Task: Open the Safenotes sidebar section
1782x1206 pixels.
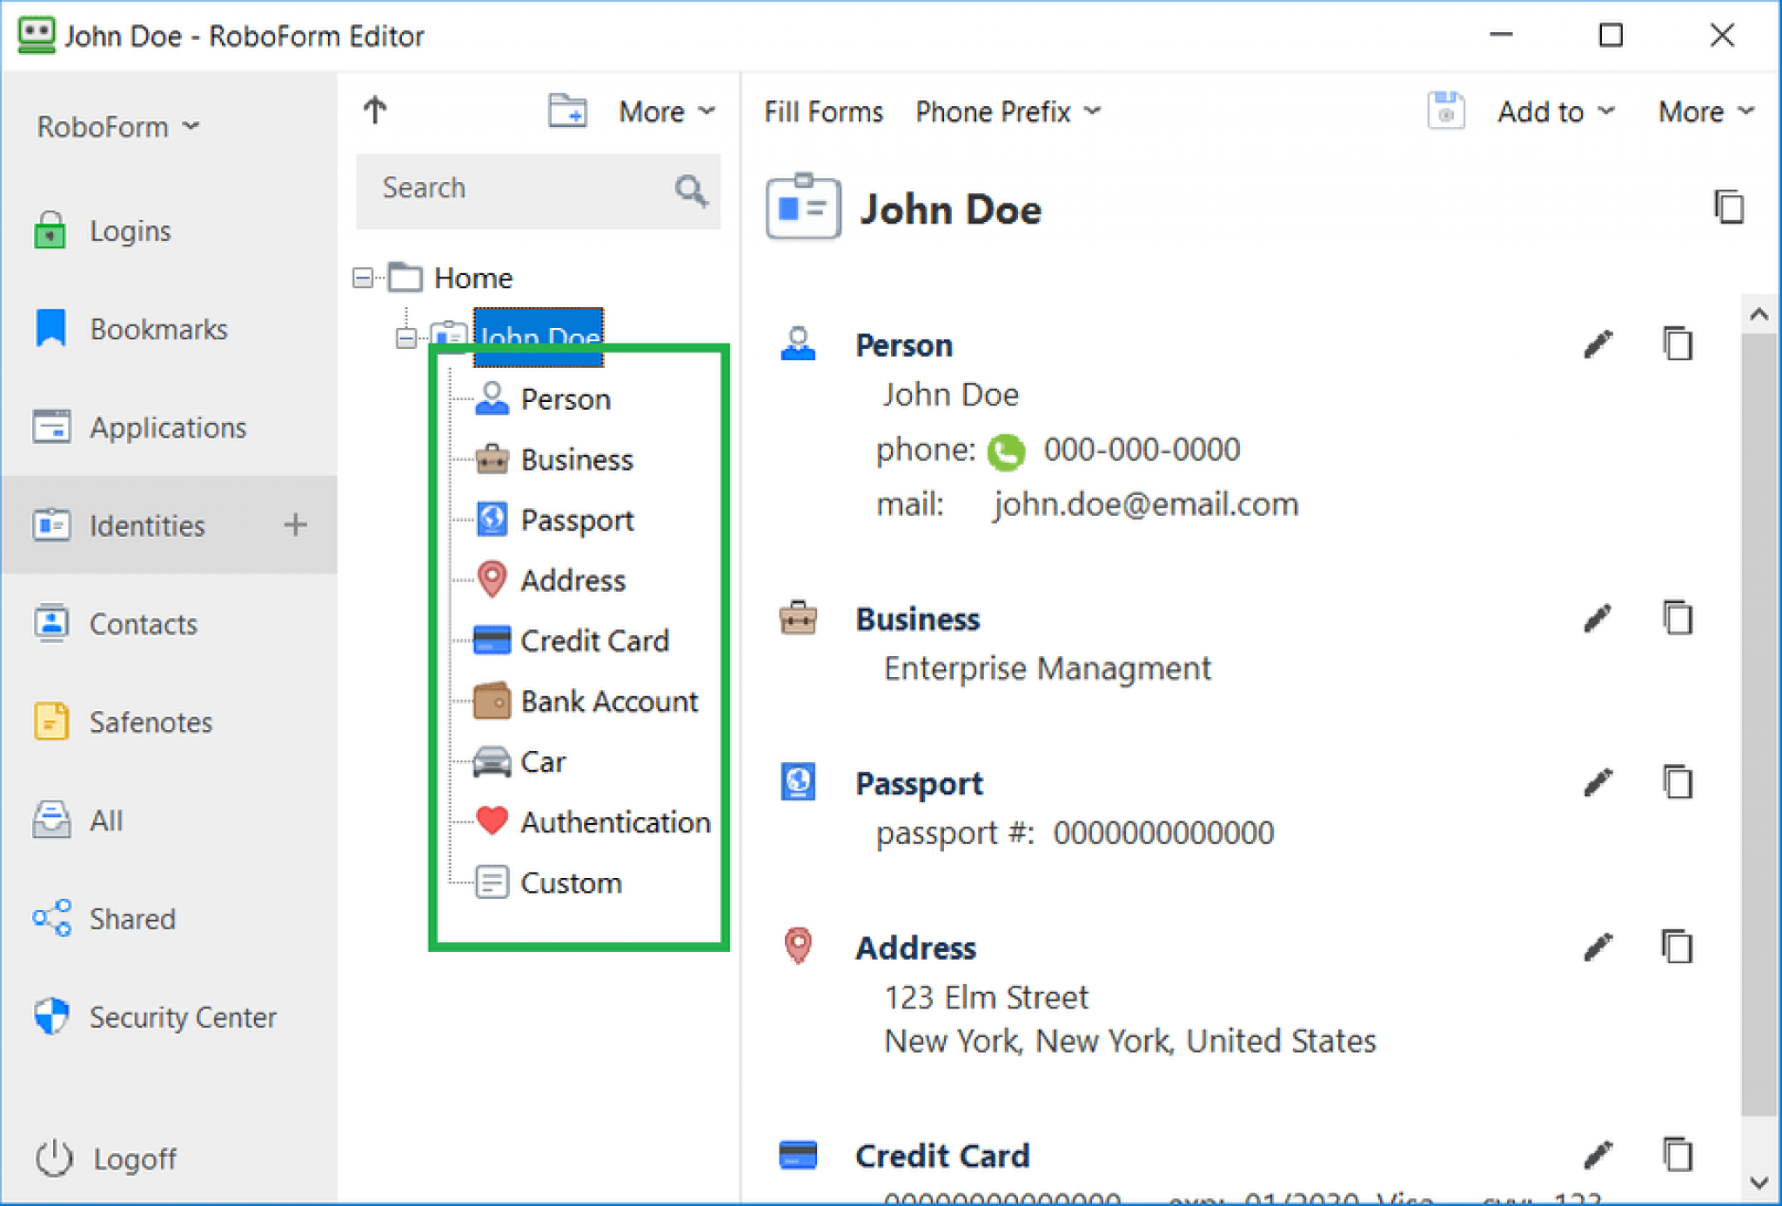Action: click(151, 722)
